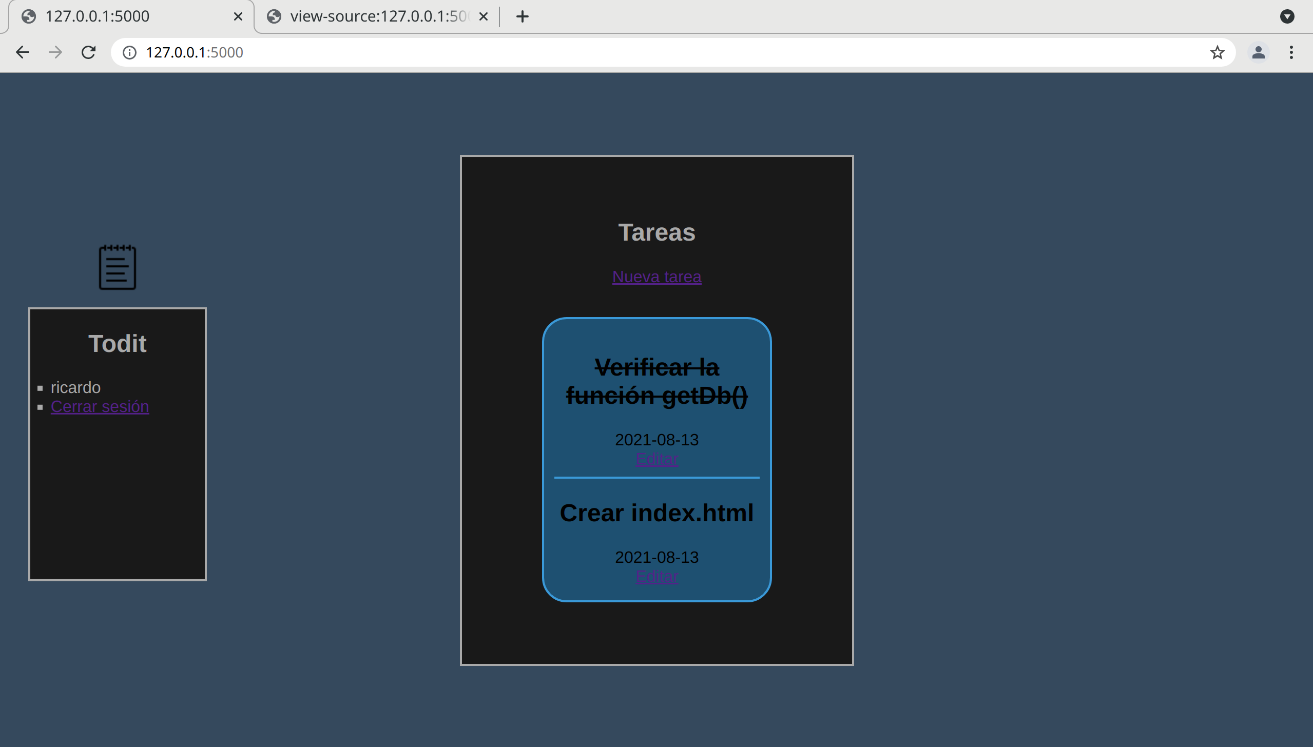Open the three-dot browser menu
Screen dimensions: 1313x747
pos(1291,52)
